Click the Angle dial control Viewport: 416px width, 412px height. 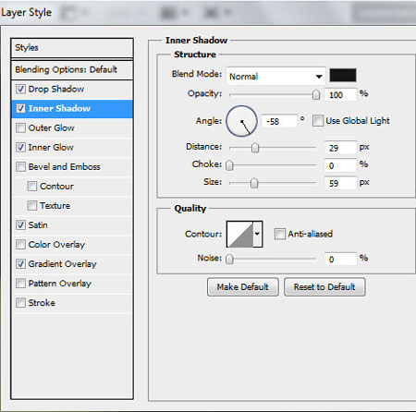(241, 121)
